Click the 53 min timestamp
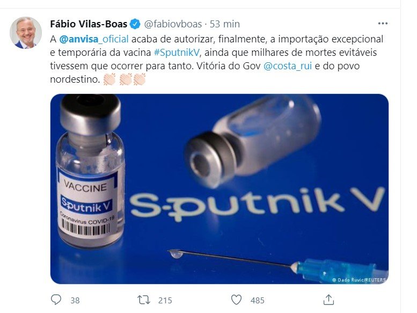 tap(225, 24)
